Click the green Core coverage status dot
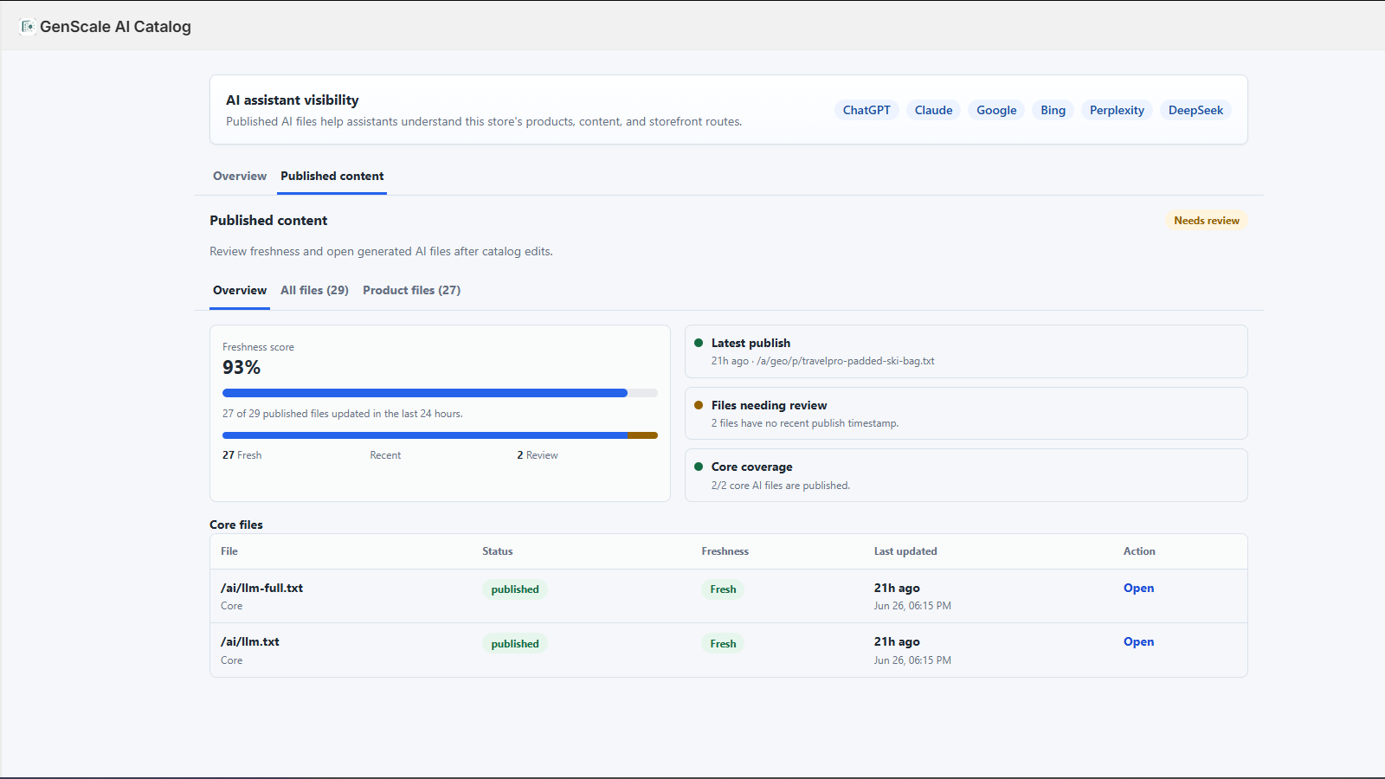Screen dimensions: 1385x779 pos(699,467)
